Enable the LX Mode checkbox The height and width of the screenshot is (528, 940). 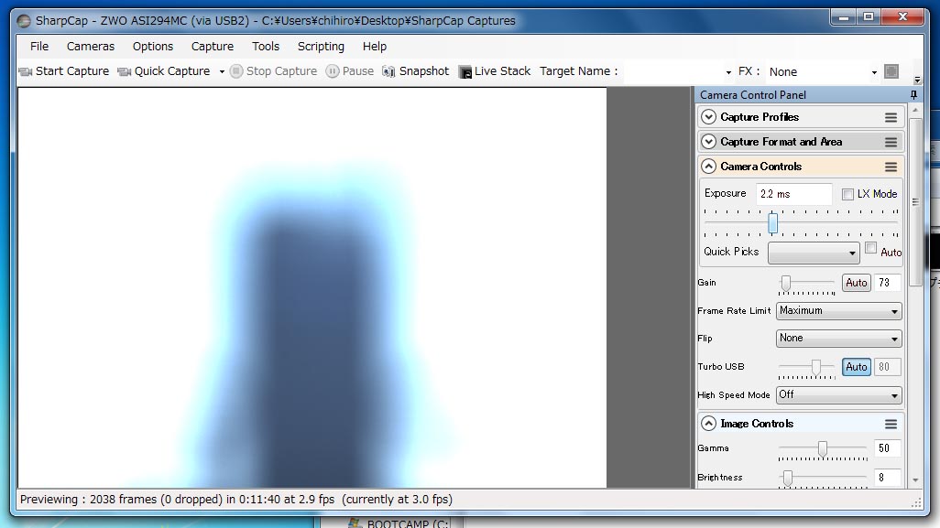847,194
